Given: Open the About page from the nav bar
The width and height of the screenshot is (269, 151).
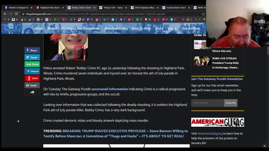Looking at the screenshot, I should click(52, 29).
